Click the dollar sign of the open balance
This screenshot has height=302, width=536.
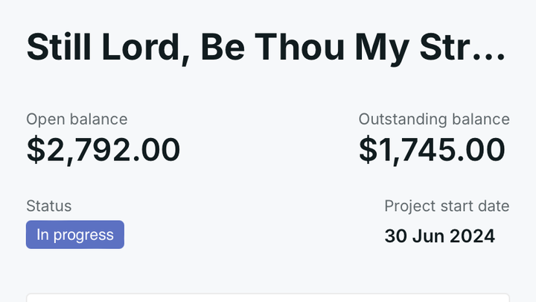pyautogui.click(x=35, y=150)
